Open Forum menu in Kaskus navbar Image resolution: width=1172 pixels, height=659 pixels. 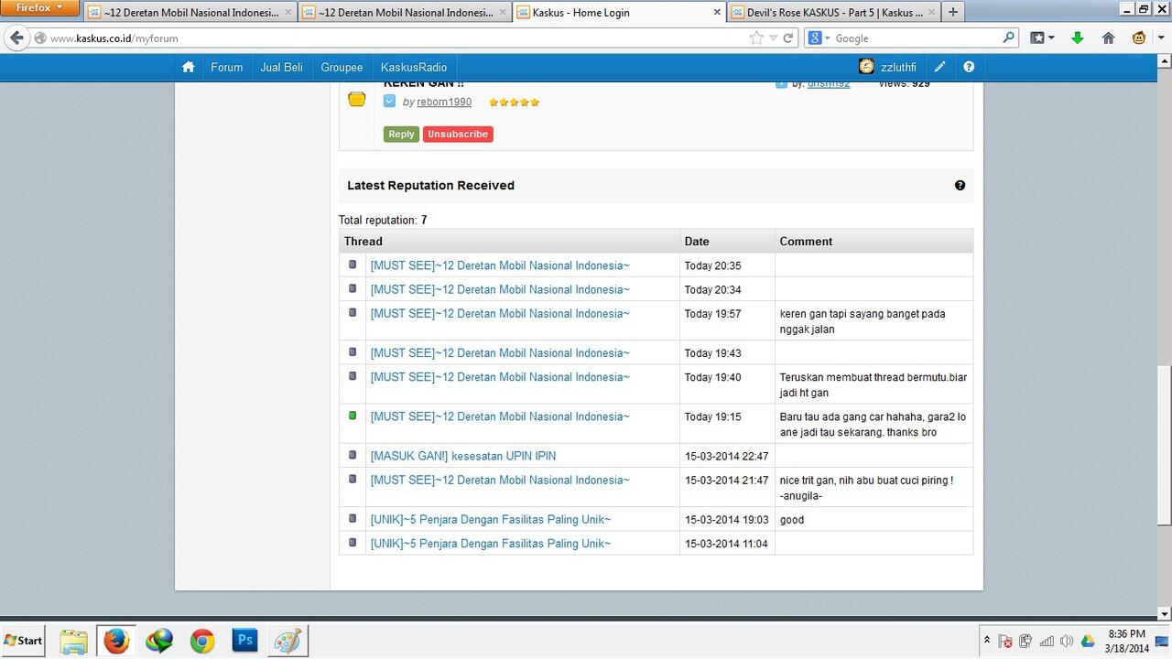227,67
